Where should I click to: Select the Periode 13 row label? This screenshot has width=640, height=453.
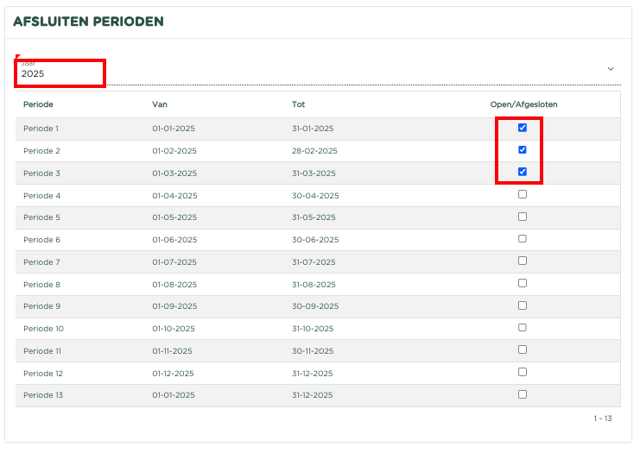tap(43, 395)
